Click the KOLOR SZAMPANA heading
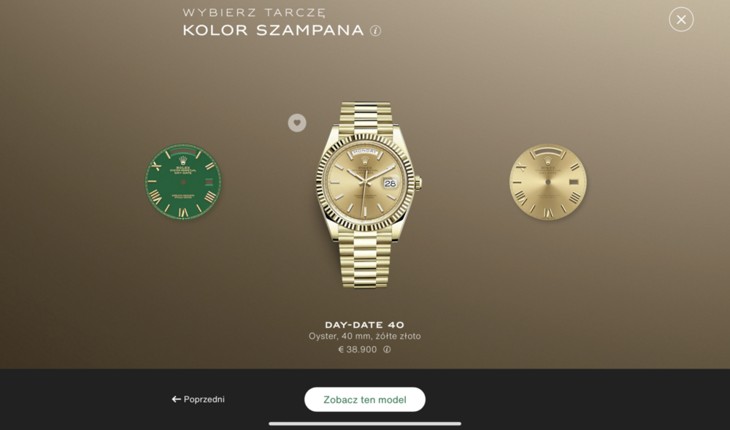730x430 pixels. click(x=273, y=30)
